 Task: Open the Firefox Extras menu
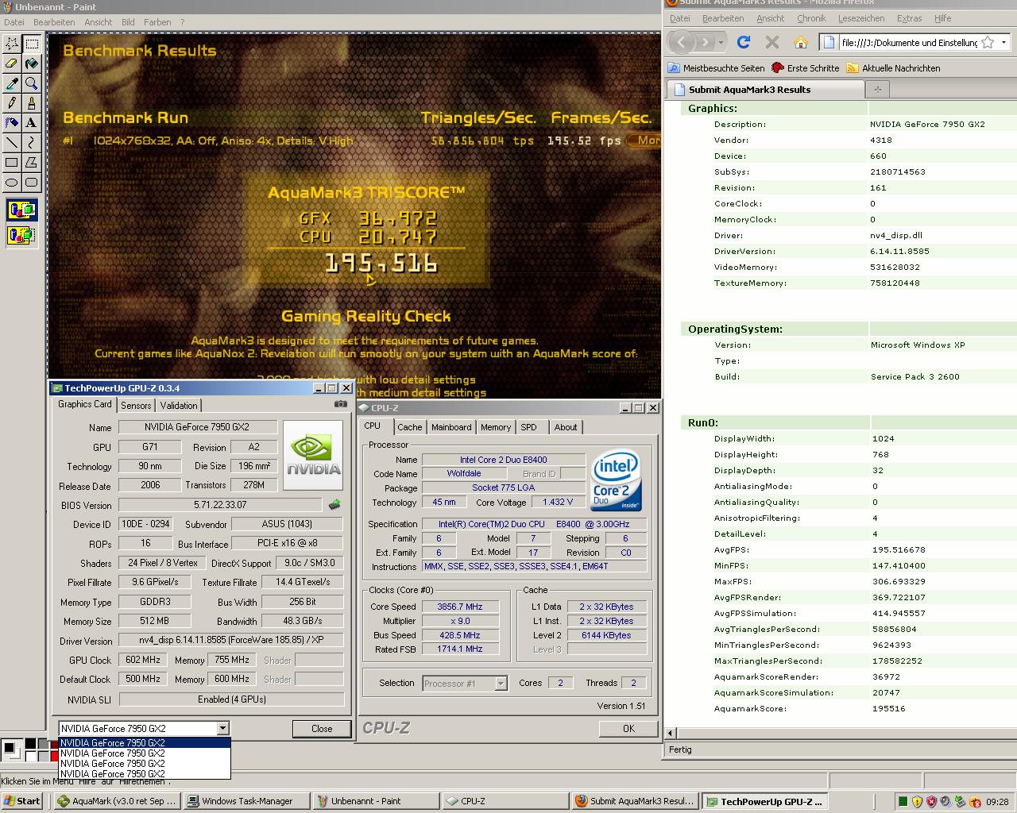[909, 18]
